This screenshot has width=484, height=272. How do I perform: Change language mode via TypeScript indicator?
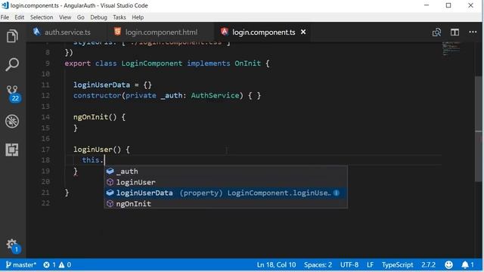pos(397,264)
